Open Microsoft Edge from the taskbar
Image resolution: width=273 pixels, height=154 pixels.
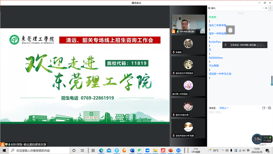point(101,151)
